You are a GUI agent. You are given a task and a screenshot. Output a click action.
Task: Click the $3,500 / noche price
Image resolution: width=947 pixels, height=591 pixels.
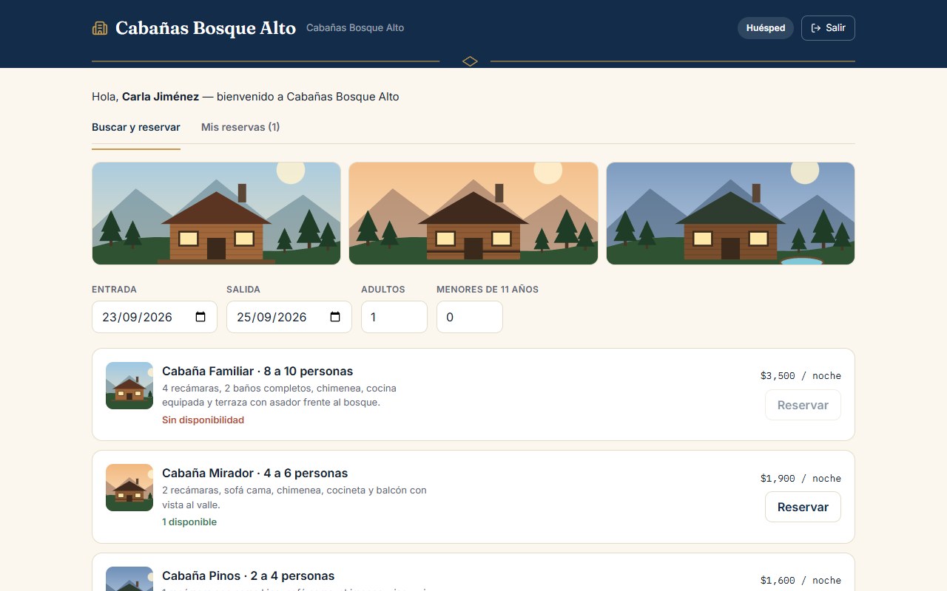801,375
